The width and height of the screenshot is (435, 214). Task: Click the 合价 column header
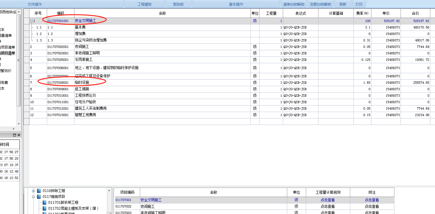pos(415,14)
